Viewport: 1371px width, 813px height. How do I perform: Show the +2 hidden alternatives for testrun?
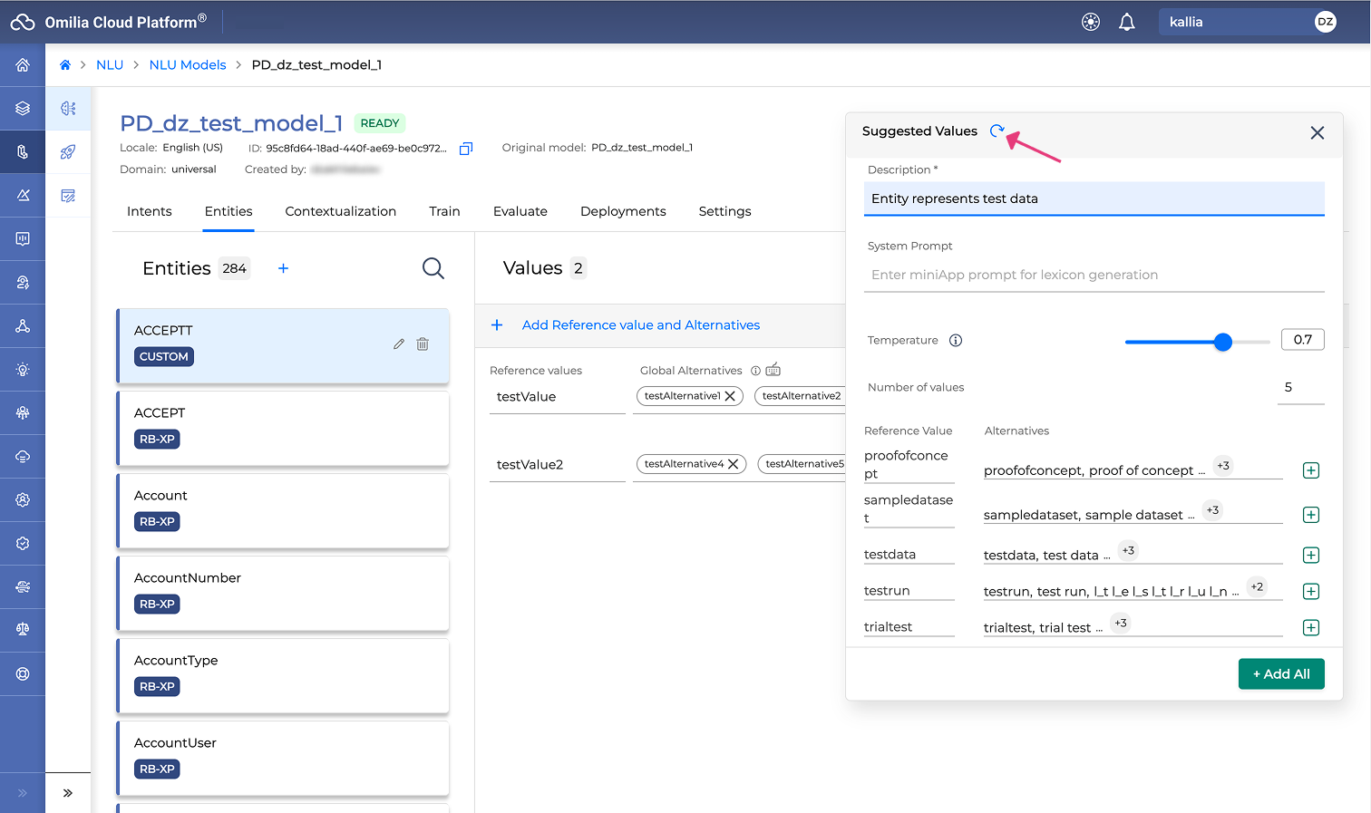coord(1256,587)
